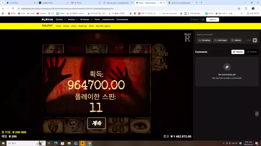Screen dimensions: 261x146
Task: Go to Max Win Legend page
Action: tap(103, 26)
